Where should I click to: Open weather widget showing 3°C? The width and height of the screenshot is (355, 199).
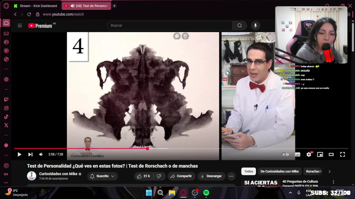(17, 192)
